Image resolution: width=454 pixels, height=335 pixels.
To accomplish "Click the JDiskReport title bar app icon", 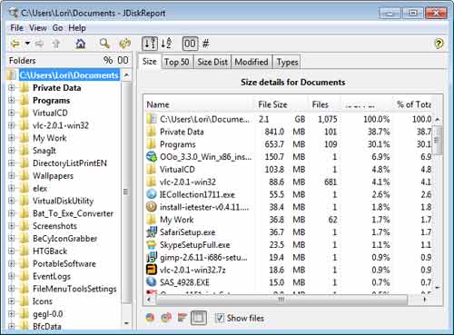I will [x=14, y=13].
